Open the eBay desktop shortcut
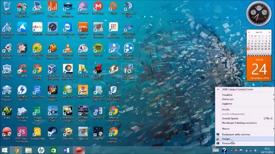Image resolution: width=275 pixels, height=154 pixels. point(37,29)
